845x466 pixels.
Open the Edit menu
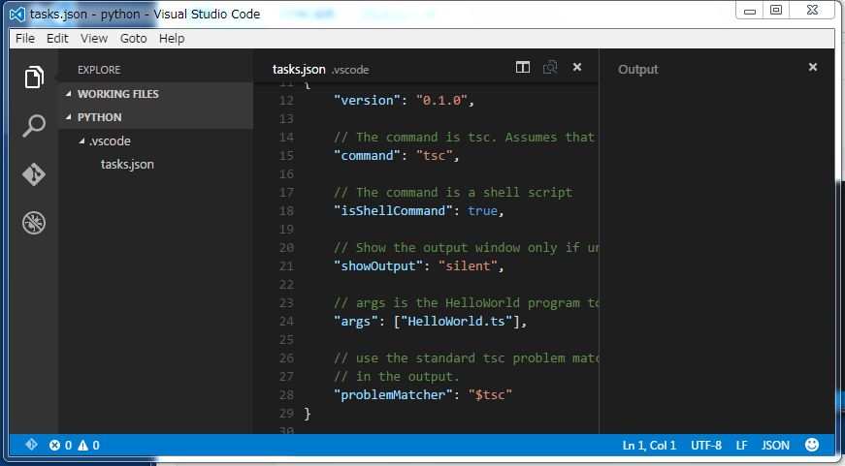tap(57, 38)
